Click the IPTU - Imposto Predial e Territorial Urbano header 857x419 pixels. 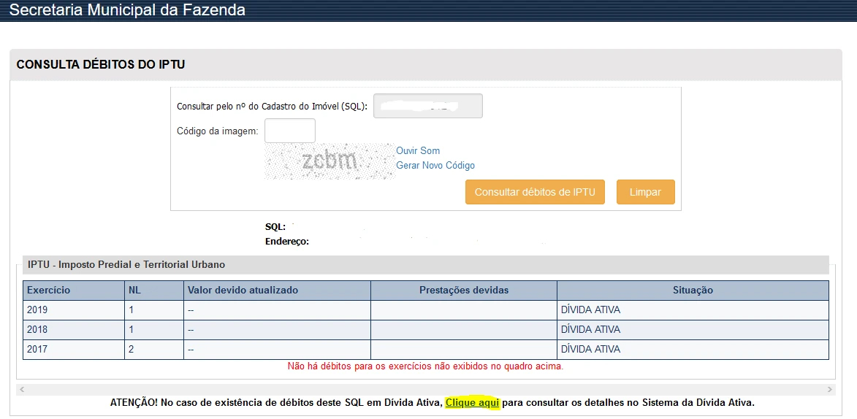(x=126, y=264)
